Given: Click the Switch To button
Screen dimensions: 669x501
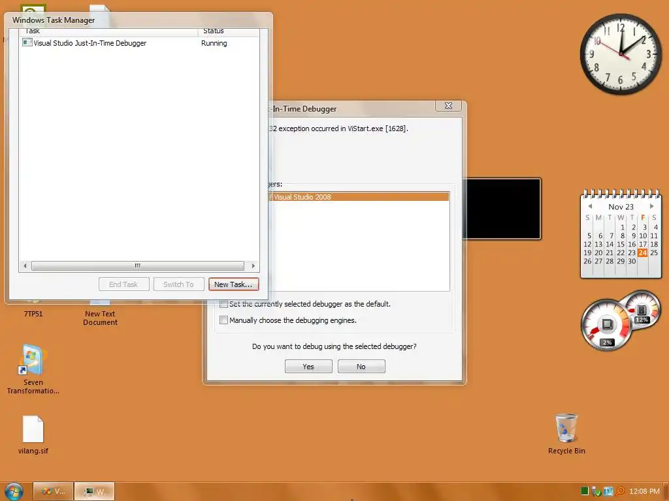Looking at the screenshot, I should 179,284.
